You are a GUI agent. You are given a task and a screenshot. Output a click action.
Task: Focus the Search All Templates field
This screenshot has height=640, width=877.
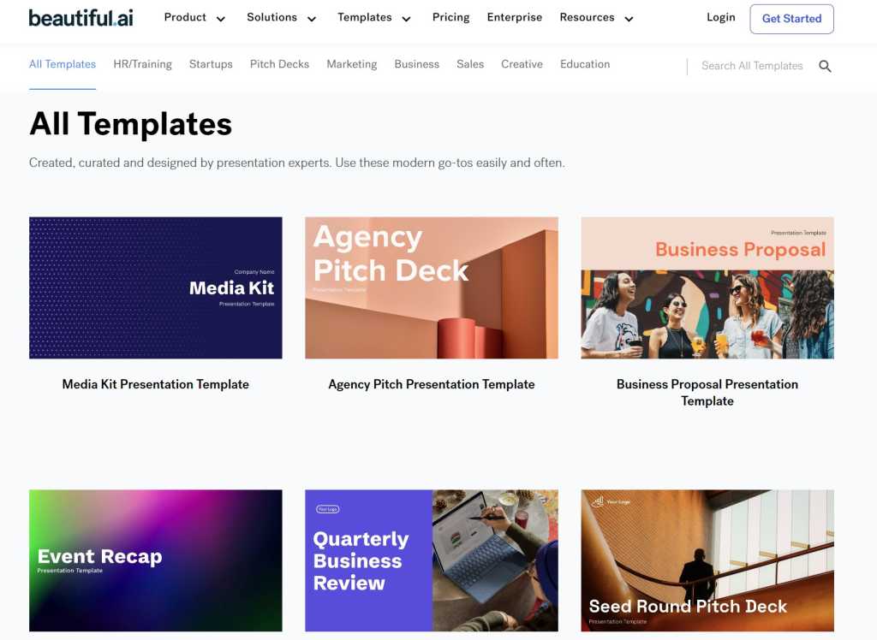(752, 66)
